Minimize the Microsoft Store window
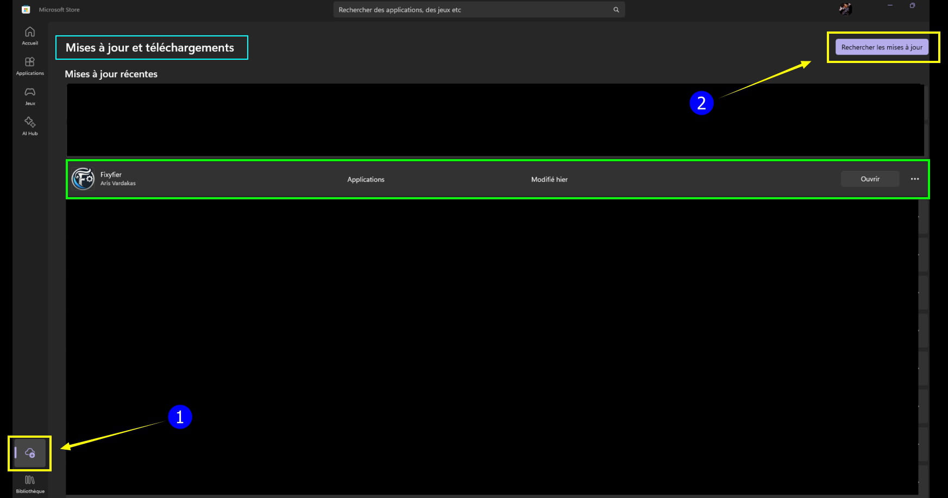Viewport: 948px width, 498px height. point(890,5)
